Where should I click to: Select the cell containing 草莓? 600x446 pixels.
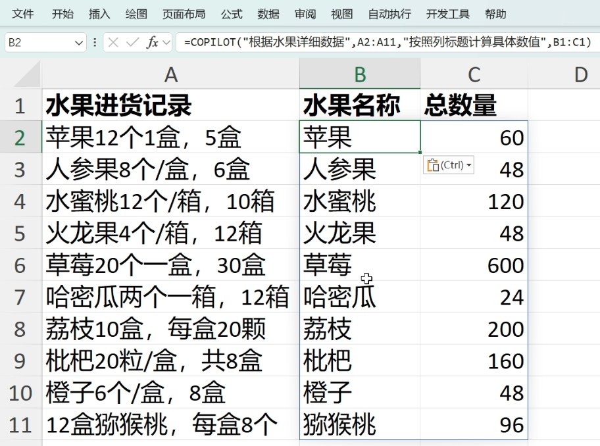pyautogui.click(x=359, y=265)
